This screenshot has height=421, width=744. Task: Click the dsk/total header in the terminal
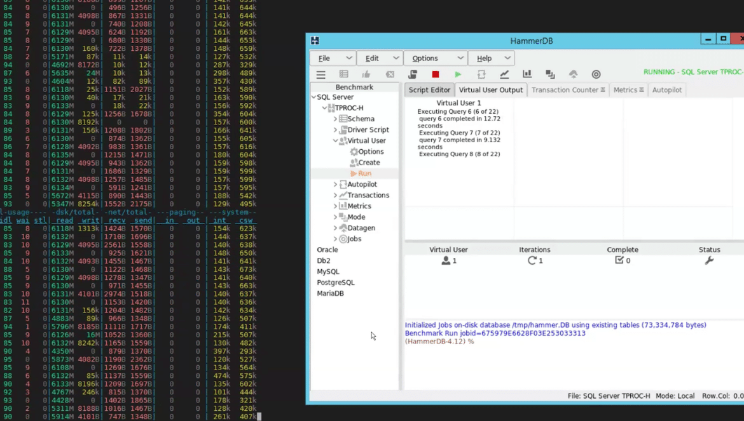point(76,212)
